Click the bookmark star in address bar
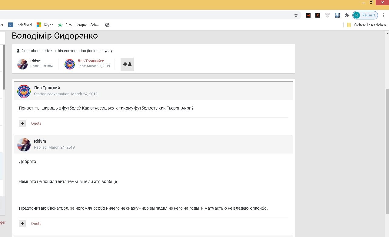The width and height of the screenshot is (389, 237). (296, 15)
